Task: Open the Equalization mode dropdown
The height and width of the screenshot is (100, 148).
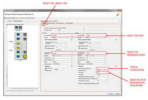Action: pos(103,70)
